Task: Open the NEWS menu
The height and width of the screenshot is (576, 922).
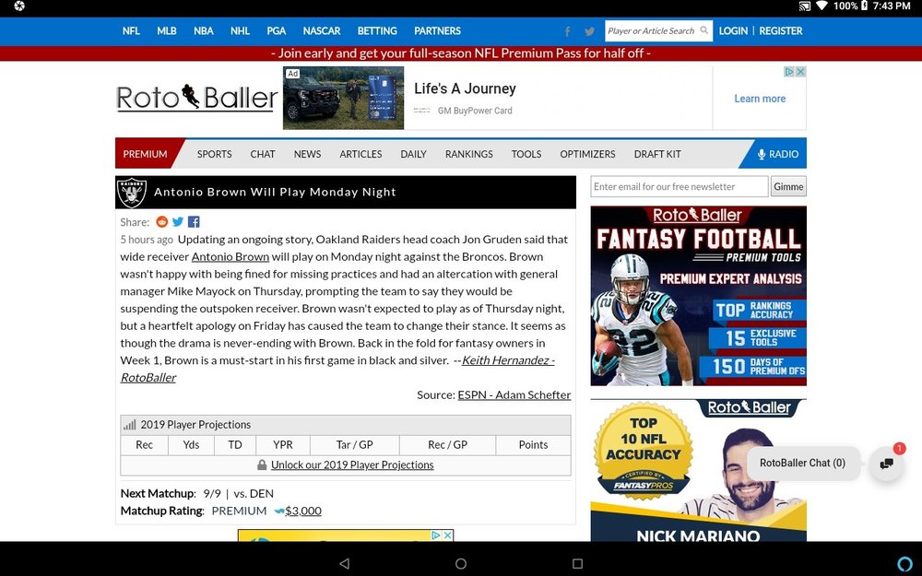Action: click(x=308, y=154)
